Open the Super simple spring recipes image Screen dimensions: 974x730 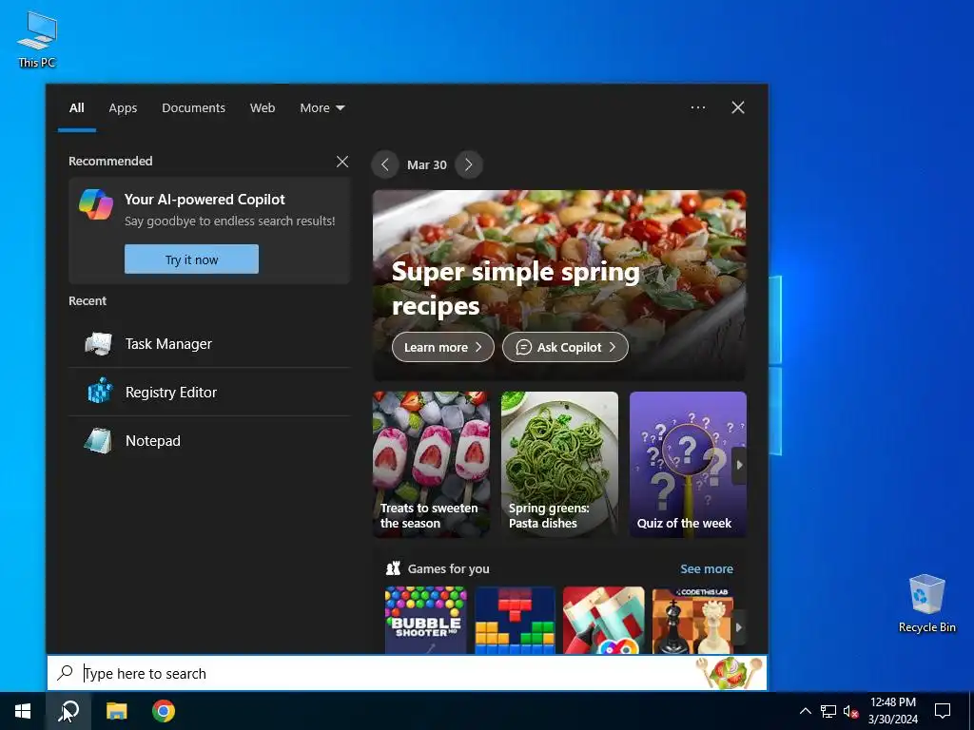[559, 285]
